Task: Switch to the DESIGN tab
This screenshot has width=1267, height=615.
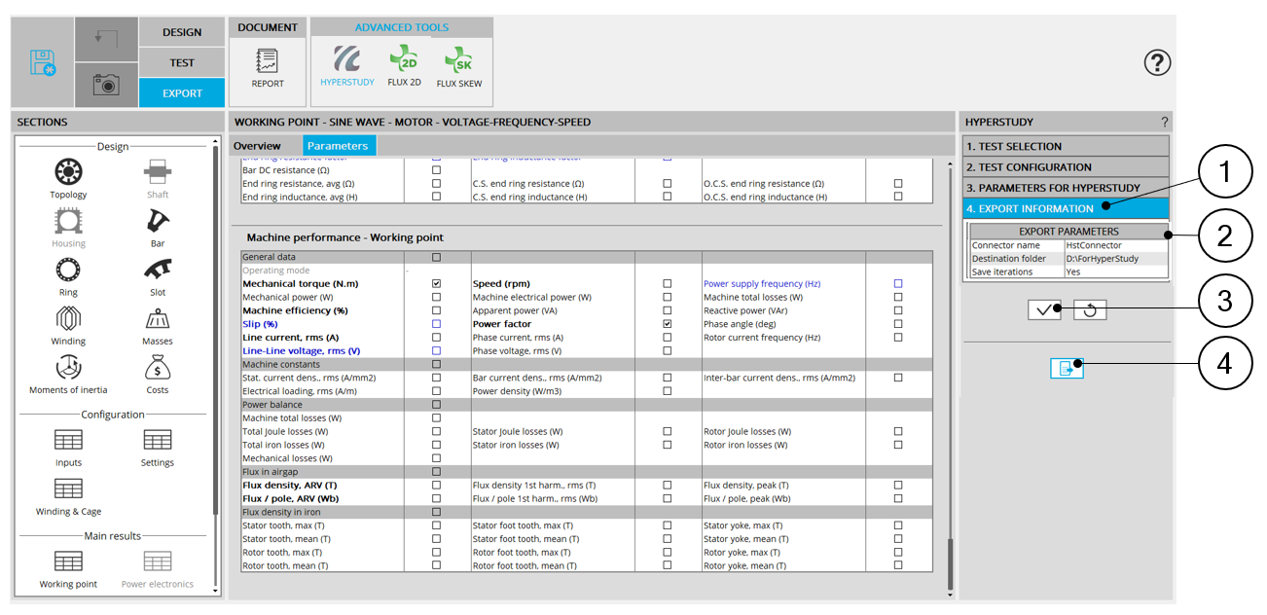Action: (182, 32)
